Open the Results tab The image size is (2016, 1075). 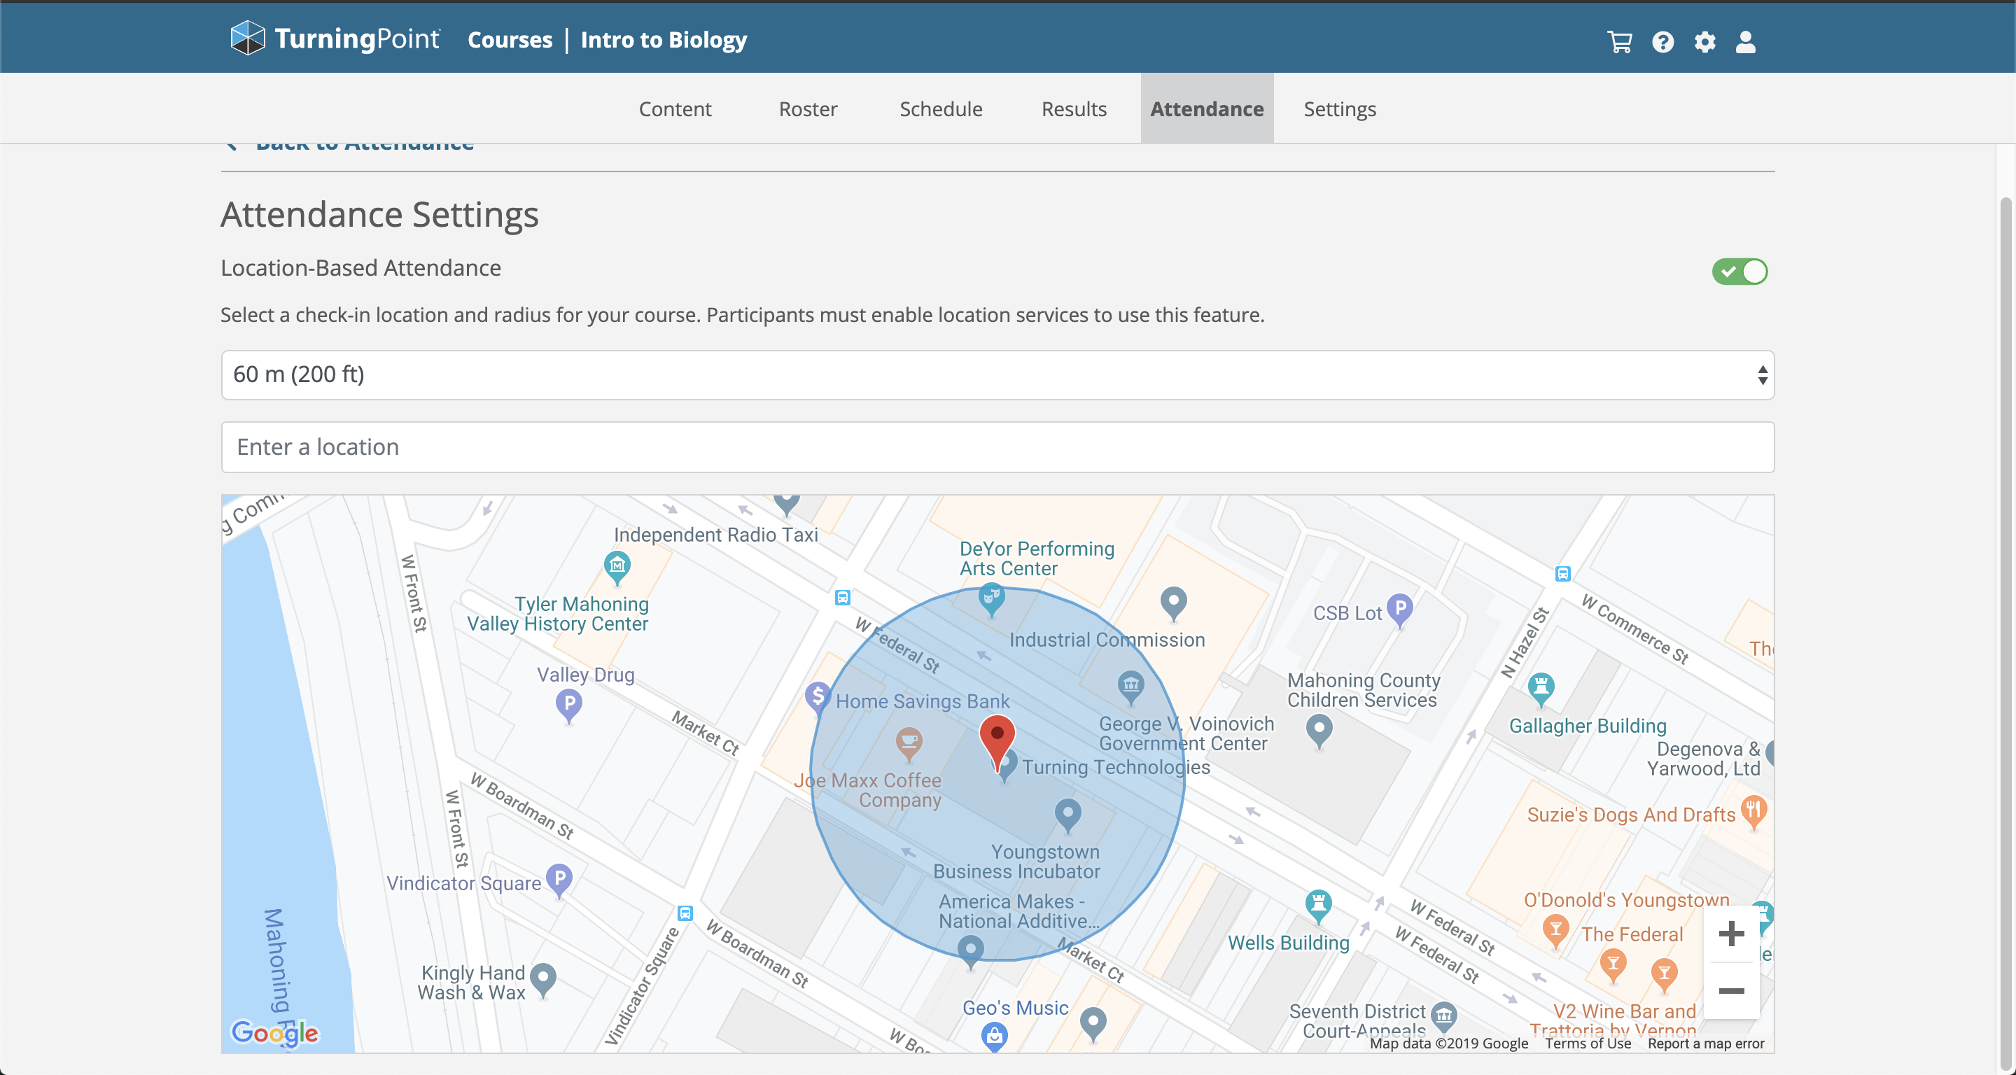[x=1074, y=108]
